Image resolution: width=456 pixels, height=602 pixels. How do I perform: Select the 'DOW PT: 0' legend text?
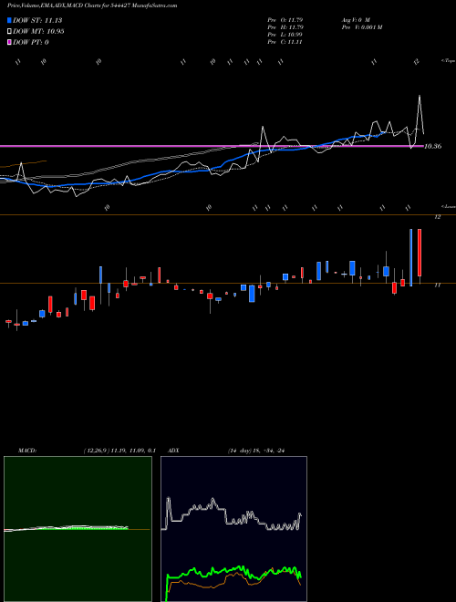[31, 42]
